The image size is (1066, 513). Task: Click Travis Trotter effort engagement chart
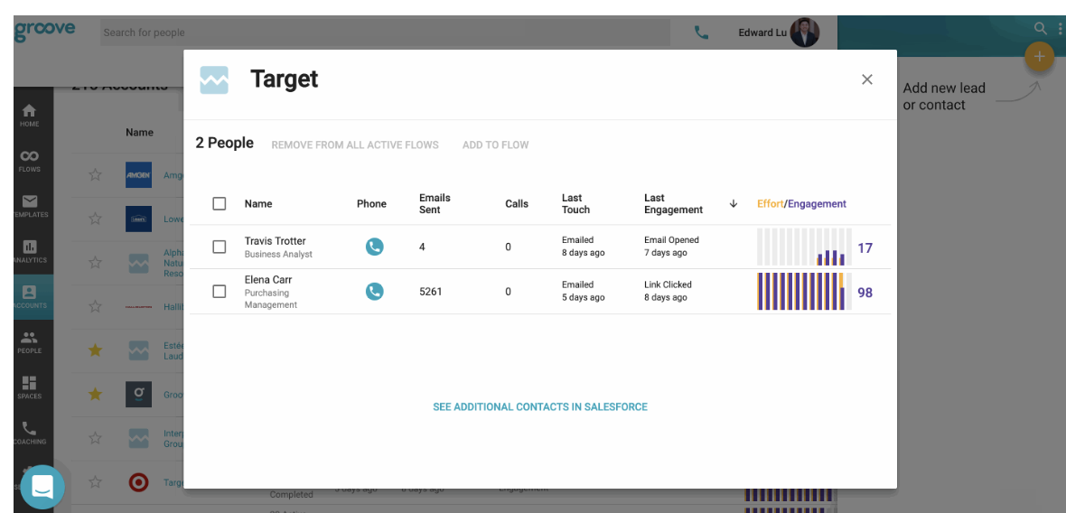[804, 247]
